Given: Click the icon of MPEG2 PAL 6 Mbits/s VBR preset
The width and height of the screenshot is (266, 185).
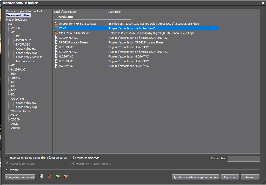Looking at the screenshot, I should (x=56, y=33).
